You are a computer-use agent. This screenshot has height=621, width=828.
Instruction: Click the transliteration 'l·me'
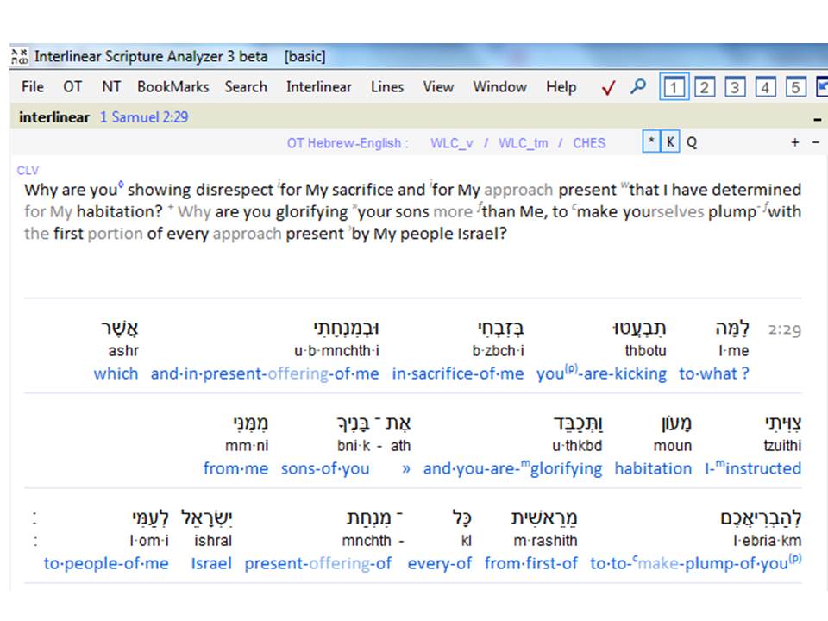pos(733,351)
